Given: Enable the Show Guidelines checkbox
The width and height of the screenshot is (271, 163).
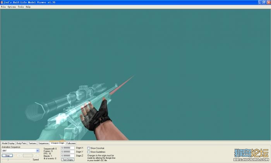Looking at the screenshot, I should (89, 152).
